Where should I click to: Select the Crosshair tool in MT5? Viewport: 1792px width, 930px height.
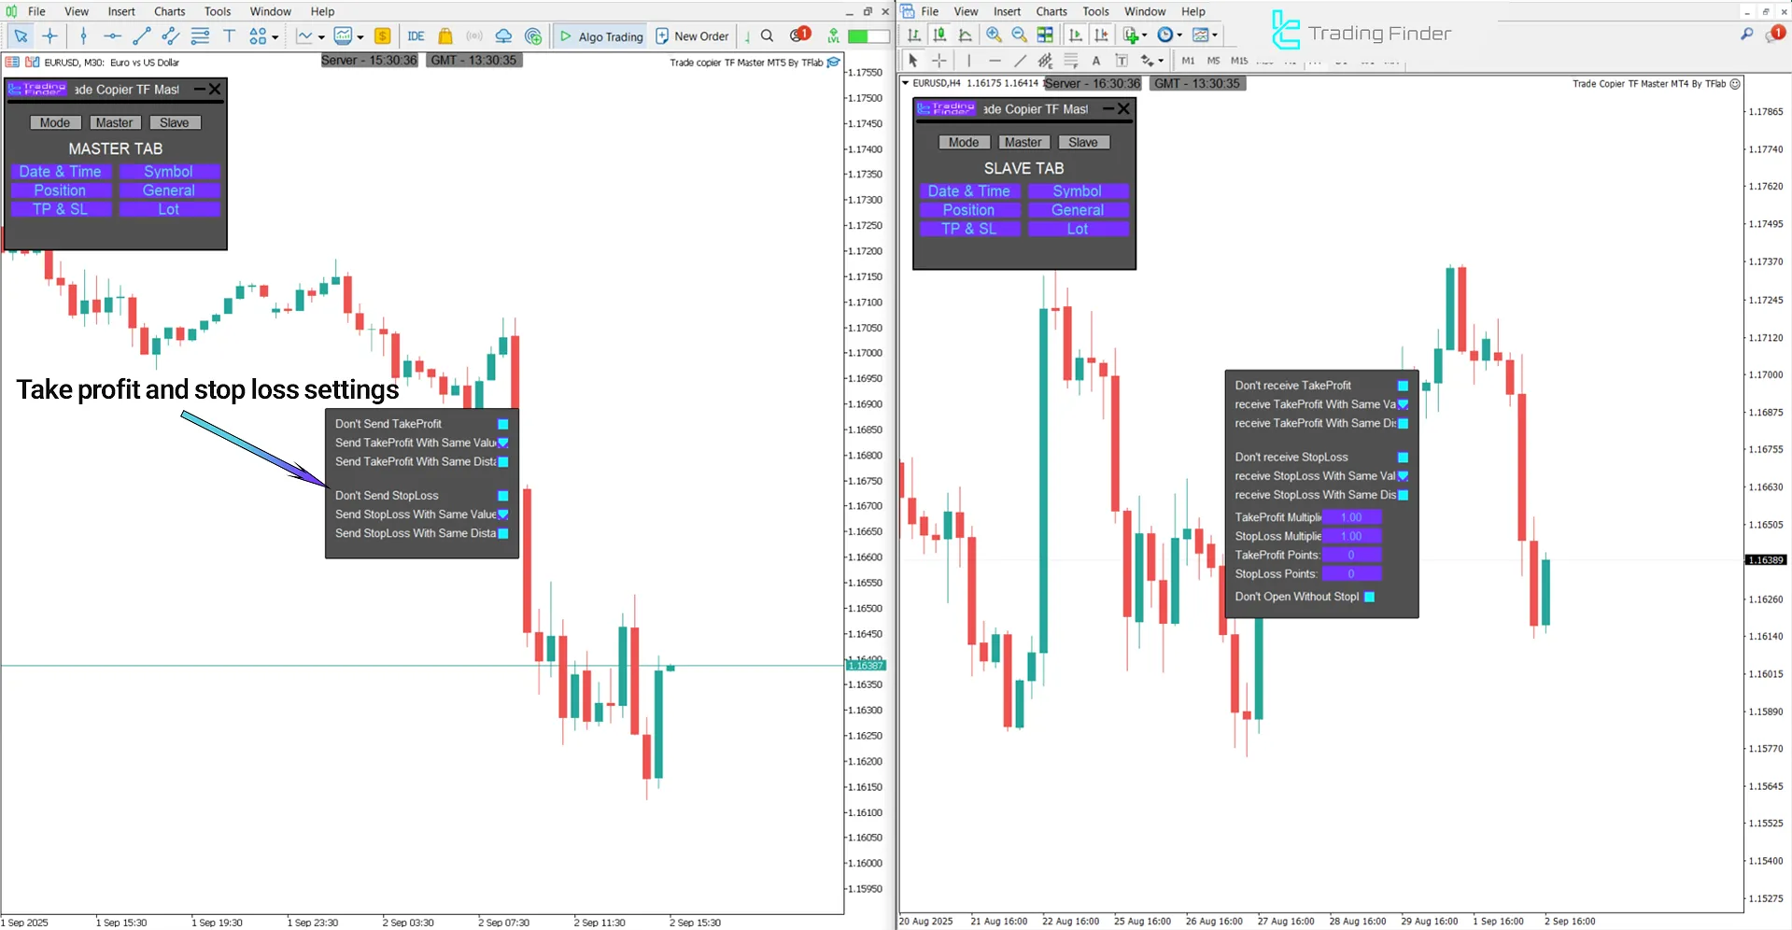(50, 36)
